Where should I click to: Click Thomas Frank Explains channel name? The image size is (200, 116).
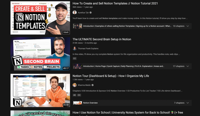click(88, 48)
